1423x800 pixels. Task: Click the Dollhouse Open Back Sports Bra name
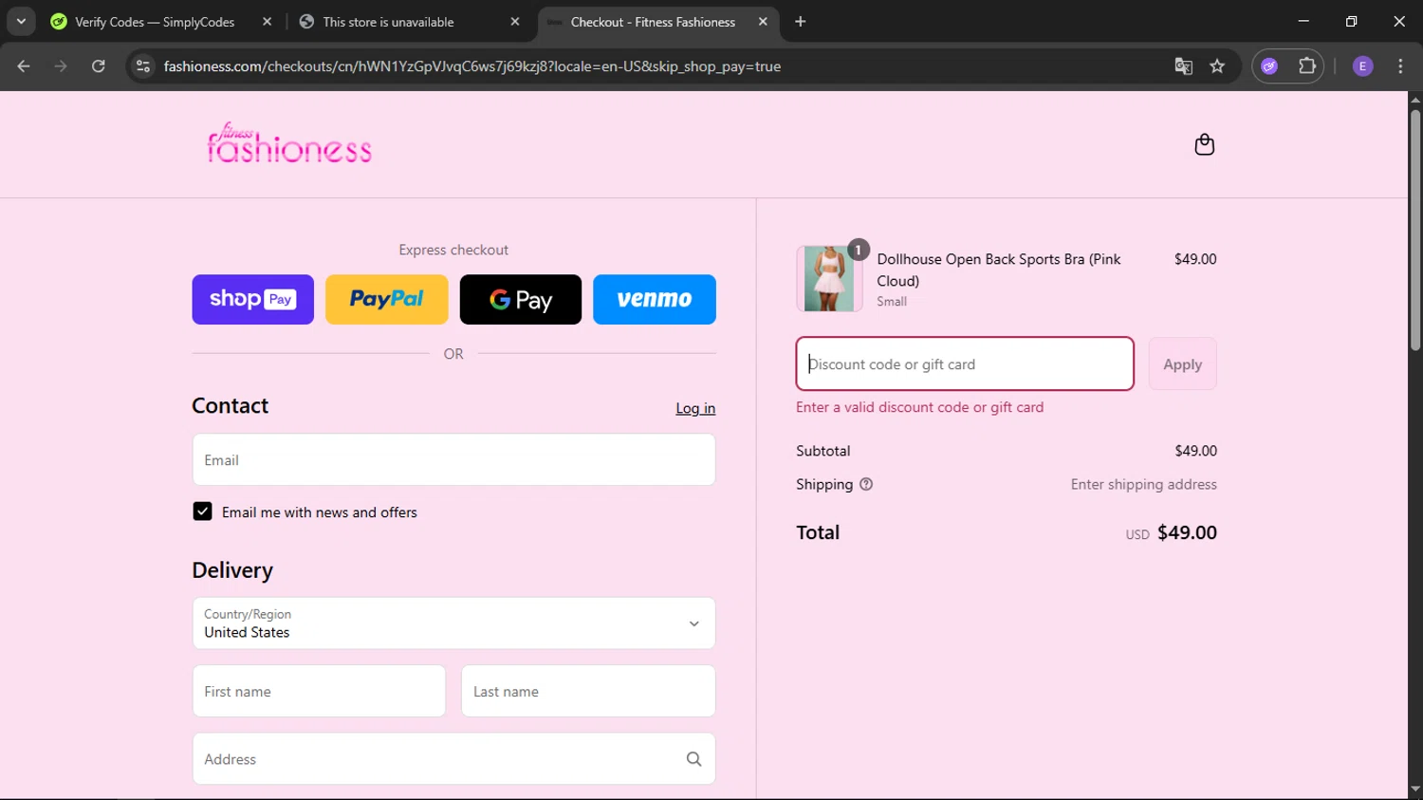(999, 270)
